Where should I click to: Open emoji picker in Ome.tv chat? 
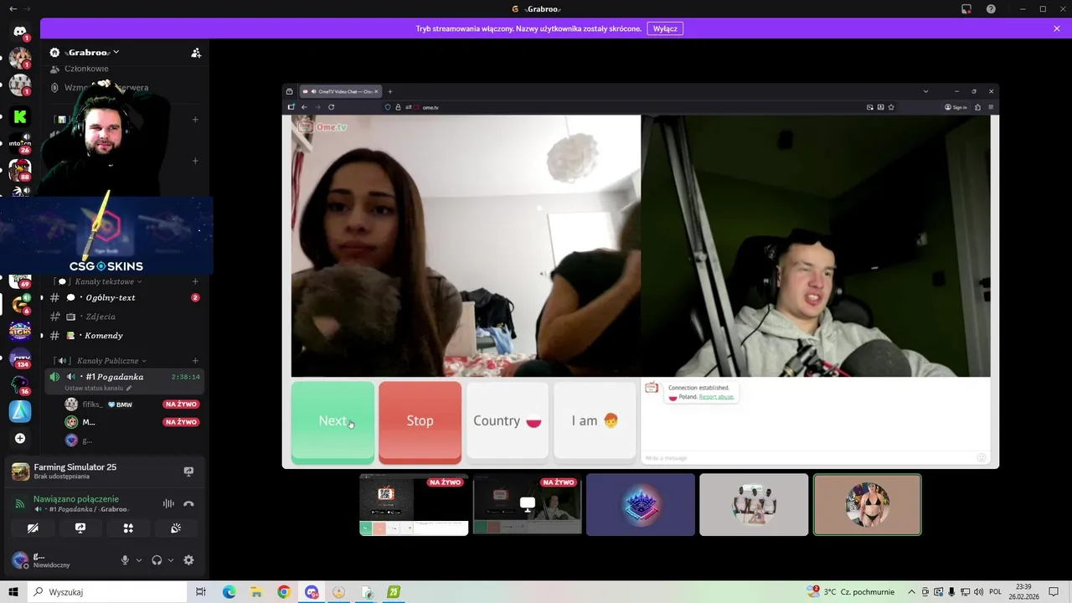click(x=982, y=457)
